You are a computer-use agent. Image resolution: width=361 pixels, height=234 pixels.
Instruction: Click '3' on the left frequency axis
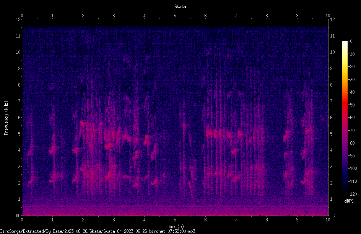point(19,167)
